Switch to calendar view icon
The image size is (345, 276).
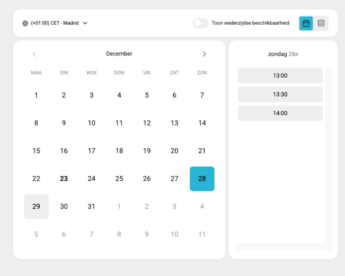306,23
